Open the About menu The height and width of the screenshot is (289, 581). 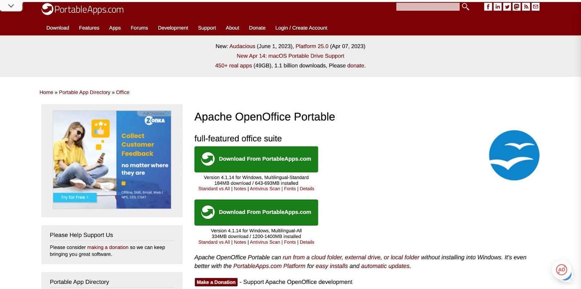pyautogui.click(x=232, y=28)
